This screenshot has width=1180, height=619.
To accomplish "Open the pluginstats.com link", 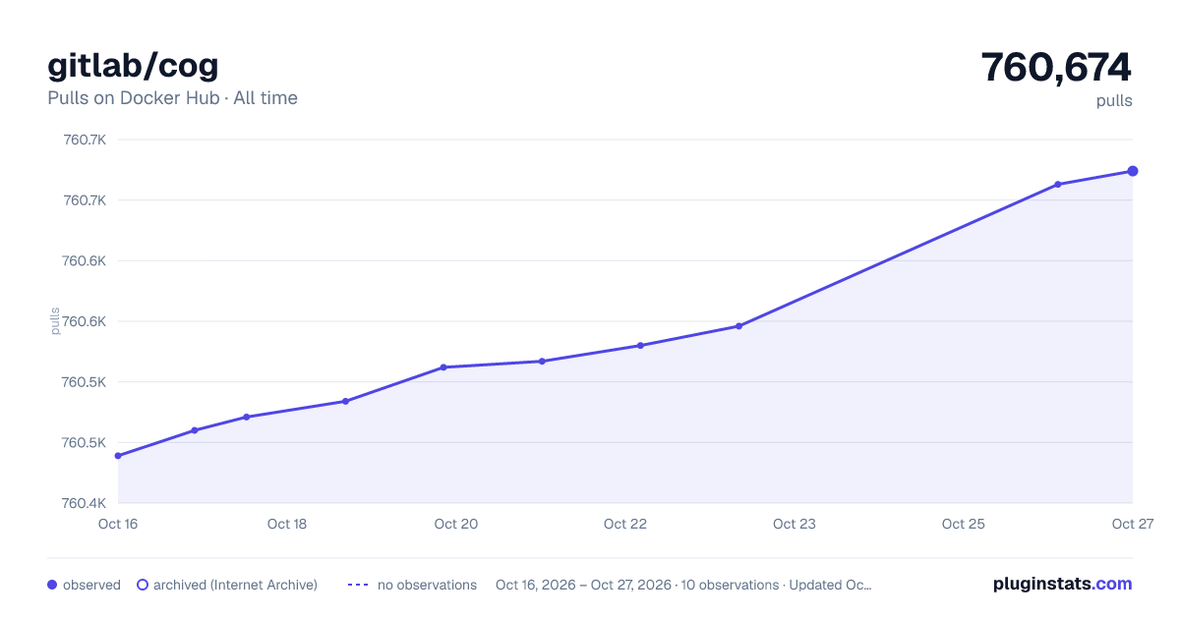I will point(1062,584).
